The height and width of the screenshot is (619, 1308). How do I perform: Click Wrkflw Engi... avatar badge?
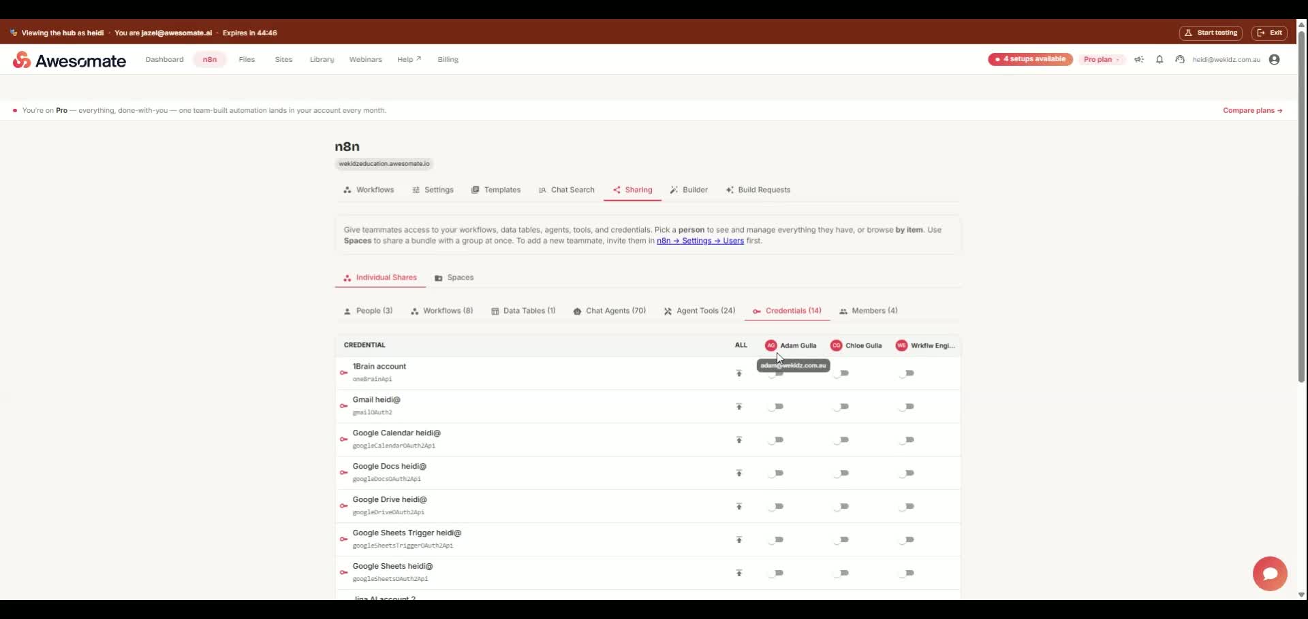(902, 346)
